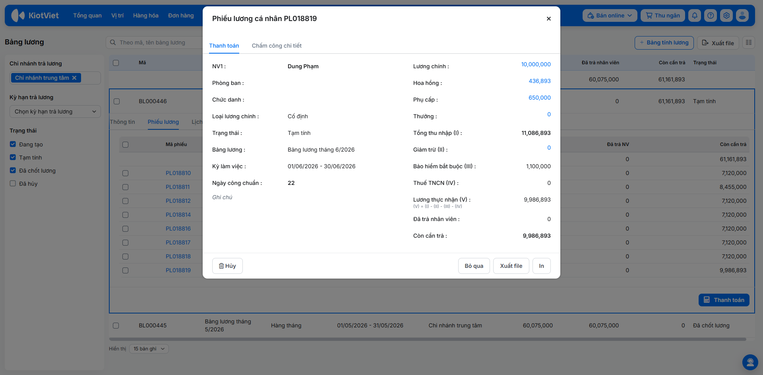This screenshot has height=375, width=763.
Task: Open the notifications bell icon
Action: [695, 15]
